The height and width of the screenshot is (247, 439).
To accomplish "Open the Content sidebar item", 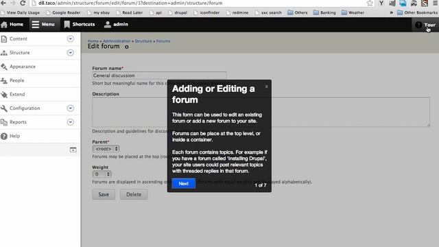I will click(x=19, y=38).
